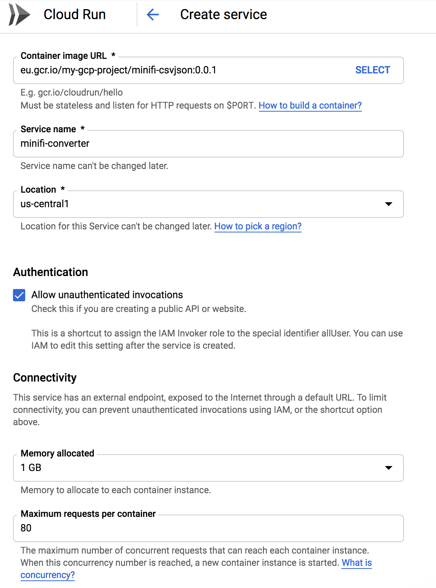
Task: Open 'How to build a container?' link
Action: tap(310, 106)
